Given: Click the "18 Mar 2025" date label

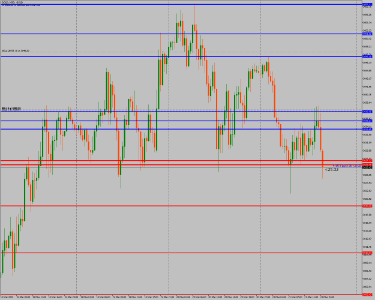Looking at the screenshot, I should (x=7, y=297).
